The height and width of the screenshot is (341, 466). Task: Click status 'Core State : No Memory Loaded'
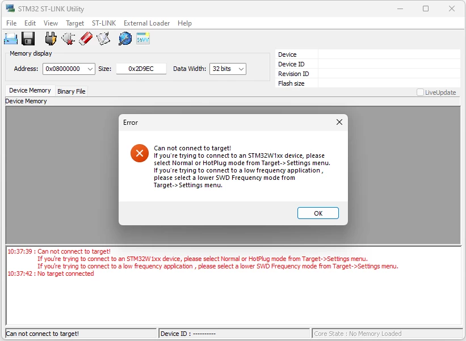coord(358,334)
